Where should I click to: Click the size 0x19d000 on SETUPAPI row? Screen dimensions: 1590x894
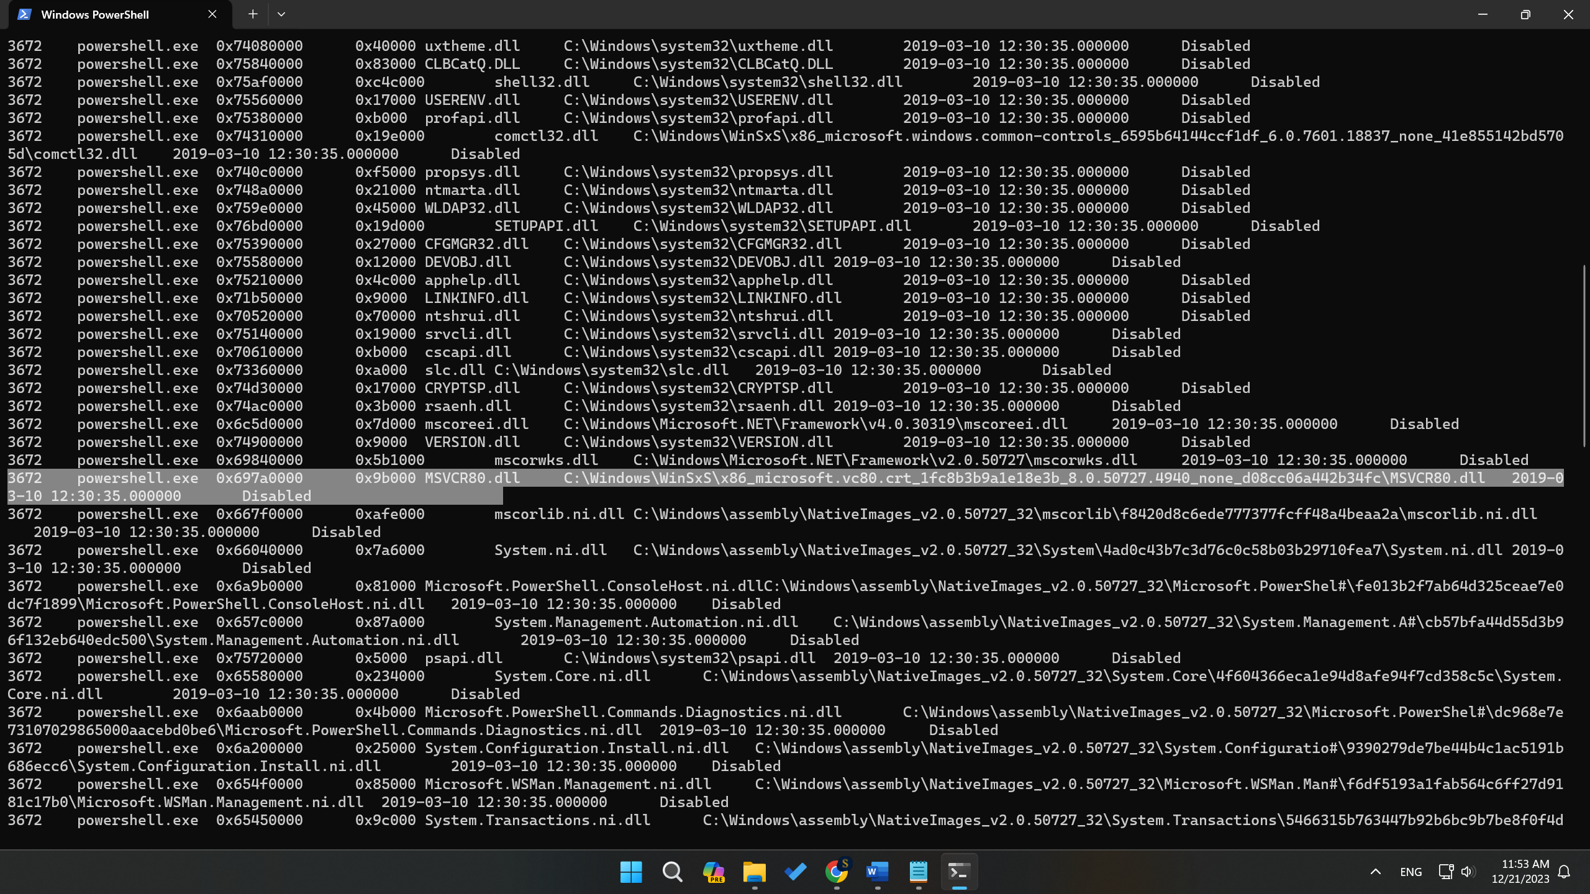[390, 226]
